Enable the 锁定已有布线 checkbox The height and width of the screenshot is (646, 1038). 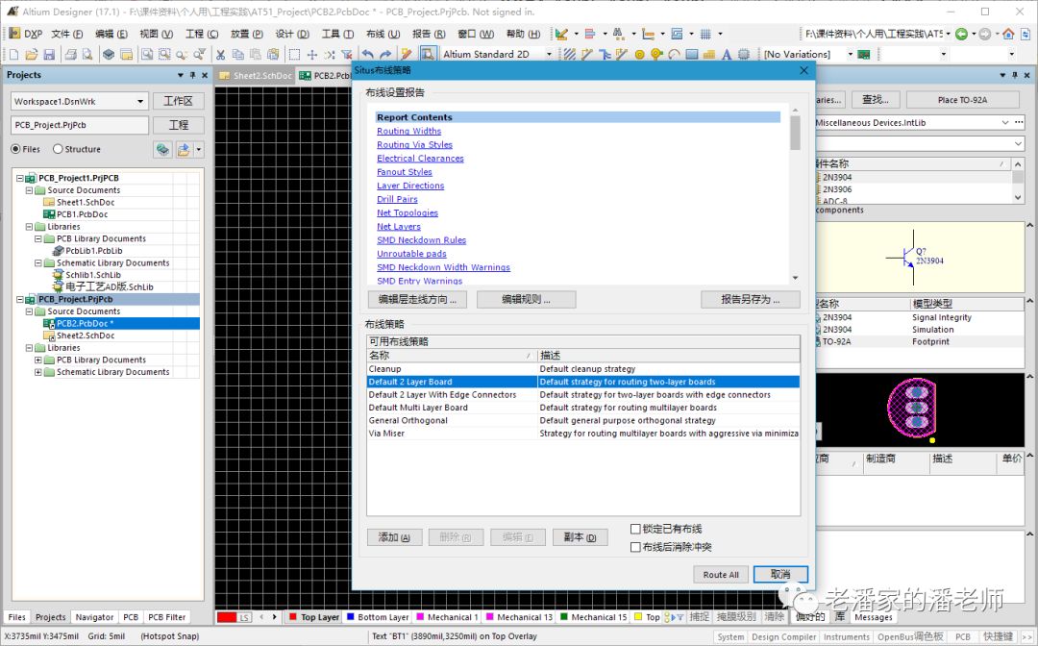[635, 529]
